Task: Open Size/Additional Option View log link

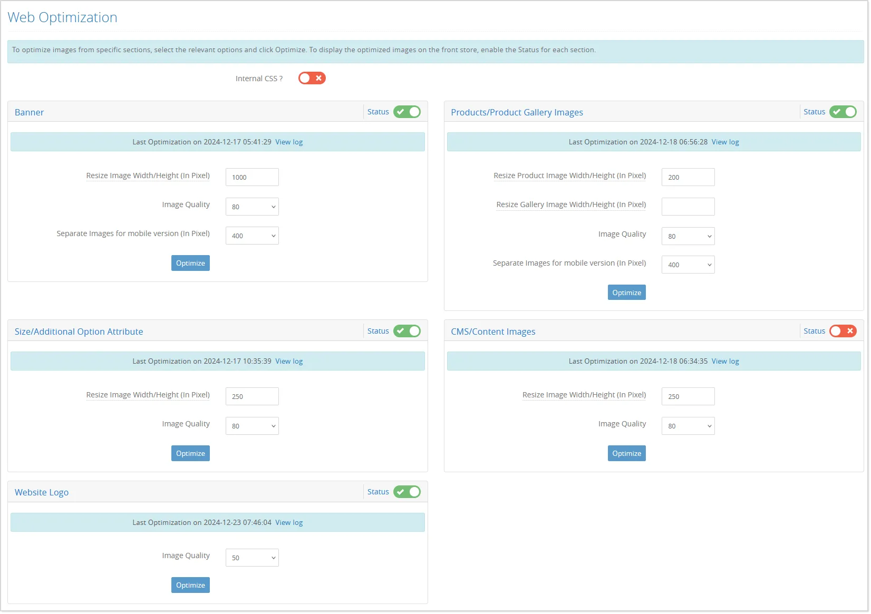Action: click(x=289, y=361)
